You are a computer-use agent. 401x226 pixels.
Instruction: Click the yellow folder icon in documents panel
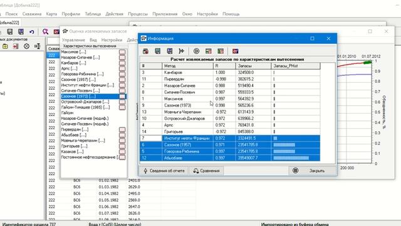point(5,46)
